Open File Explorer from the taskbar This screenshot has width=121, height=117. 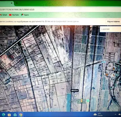[9, 115]
